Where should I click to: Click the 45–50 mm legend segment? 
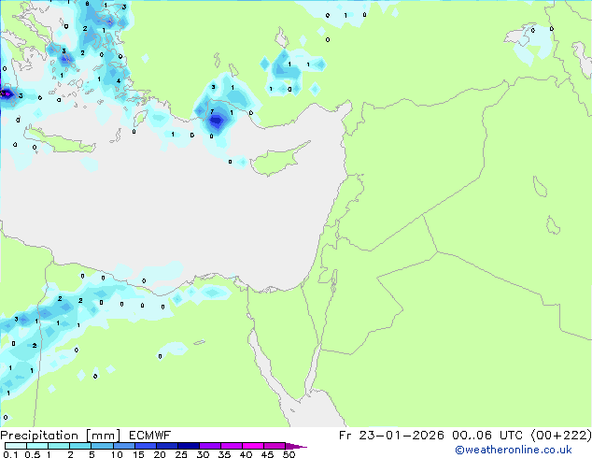[x=275, y=446]
